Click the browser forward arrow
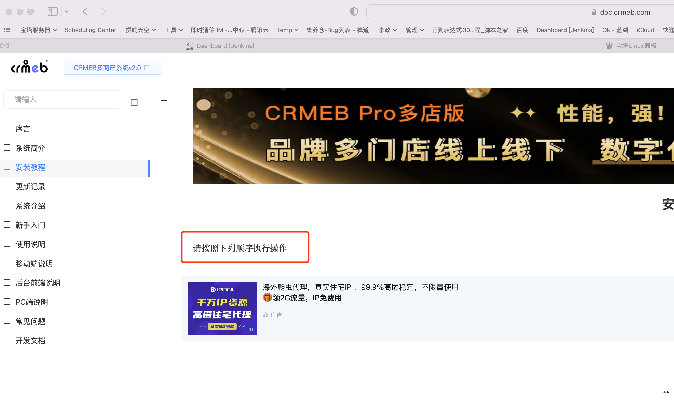 pos(104,11)
